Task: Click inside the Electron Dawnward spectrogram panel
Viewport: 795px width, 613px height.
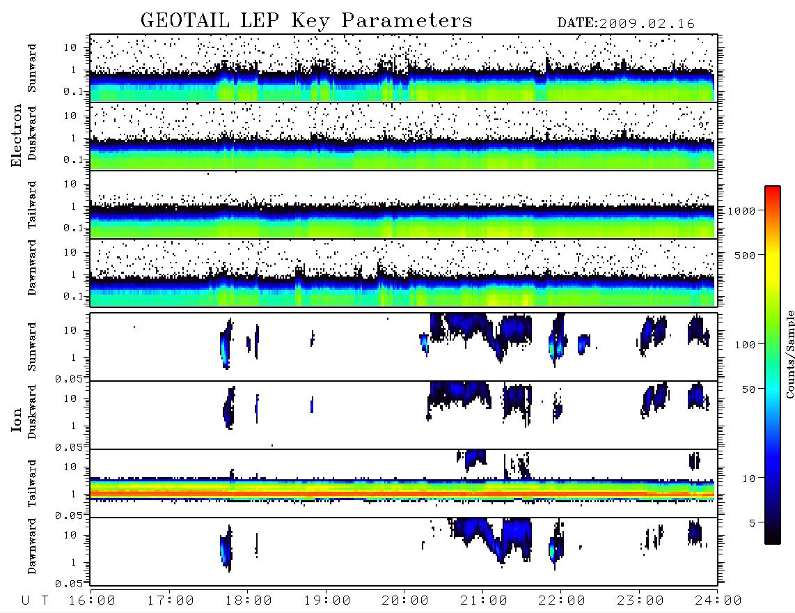Action: (x=404, y=272)
